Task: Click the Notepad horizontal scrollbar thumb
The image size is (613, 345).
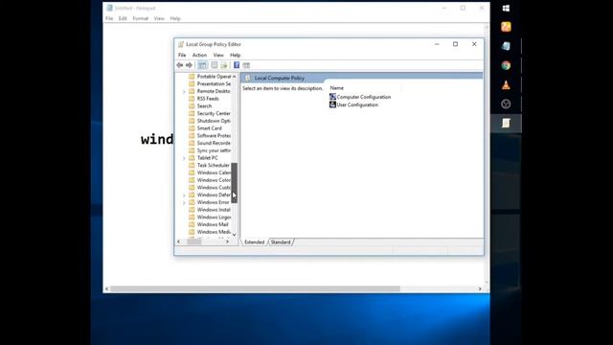Action: pyautogui.click(x=255, y=288)
